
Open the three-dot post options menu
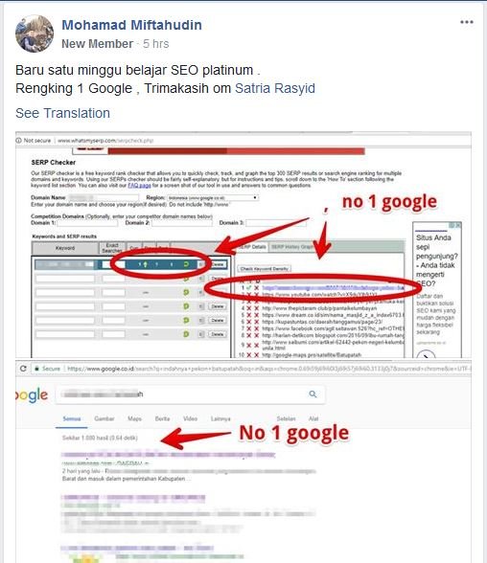click(x=467, y=22)
